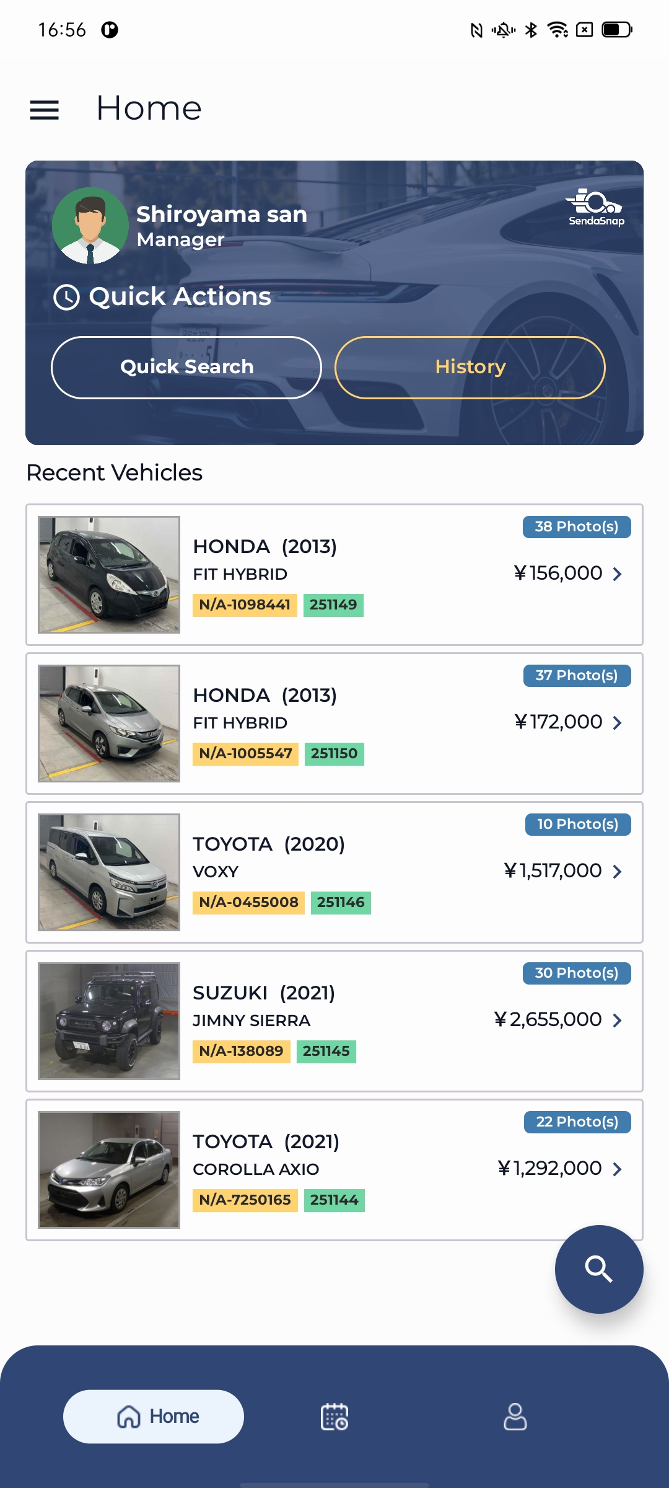The width and height of the screenshot is (669, 1488).
Task: Tap the green 251150 tag
Action: pyautogui.click(x=334, y=753)
